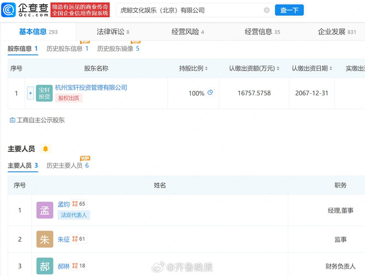The image size is (365, 276).
Task: Click the 查一下 search button
Action: click(x=289, y=10)
